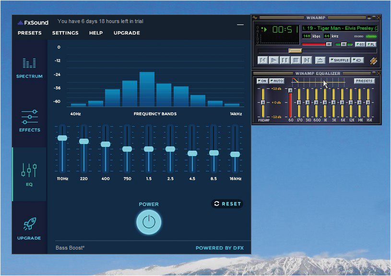The image size is (391, 276).
Task: Toggle the FxSound Power button
Action: tap(149, 222)
